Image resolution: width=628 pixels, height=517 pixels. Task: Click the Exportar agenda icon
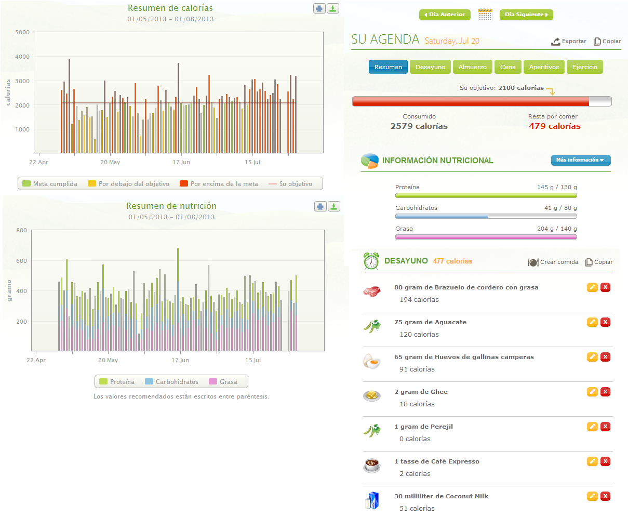[x=556, y=41]
